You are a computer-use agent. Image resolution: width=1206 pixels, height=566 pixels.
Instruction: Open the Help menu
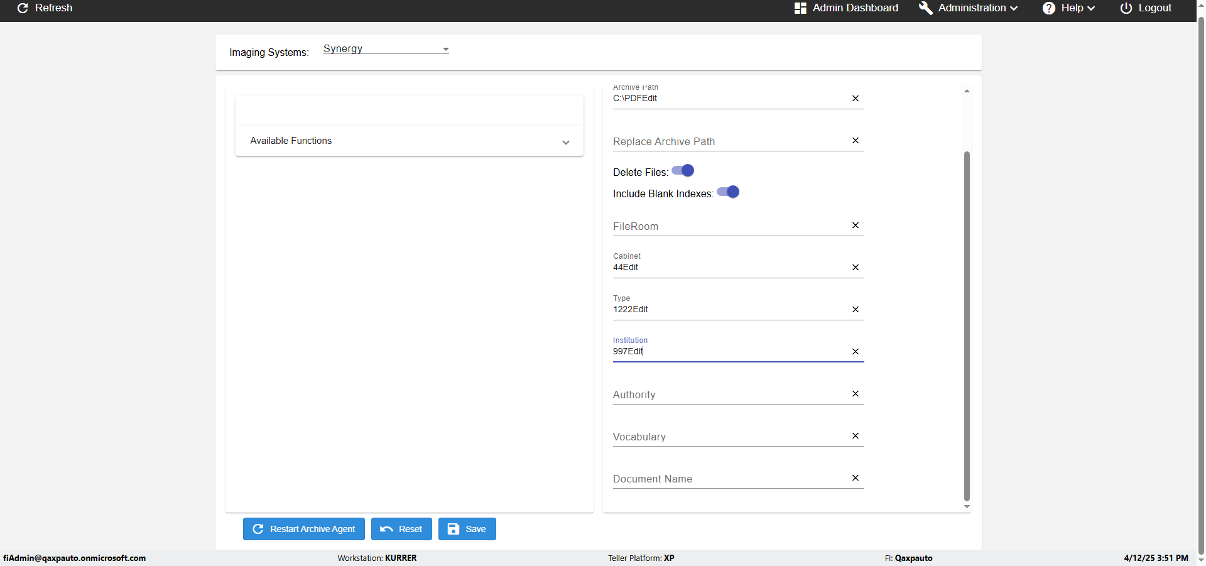click(1068, 8)
